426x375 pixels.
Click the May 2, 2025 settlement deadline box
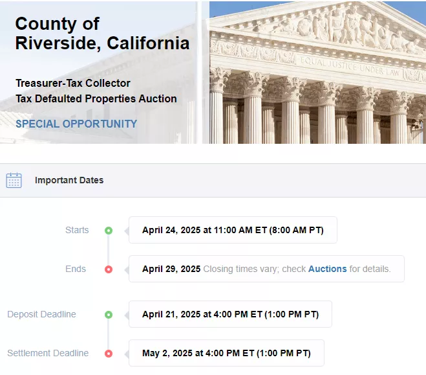(x=226, y=353)
